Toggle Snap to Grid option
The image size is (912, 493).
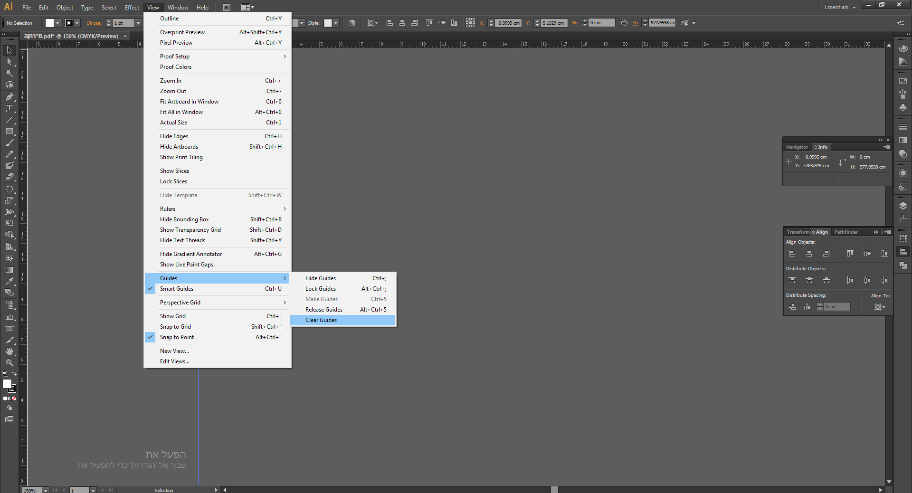(218, 327)
